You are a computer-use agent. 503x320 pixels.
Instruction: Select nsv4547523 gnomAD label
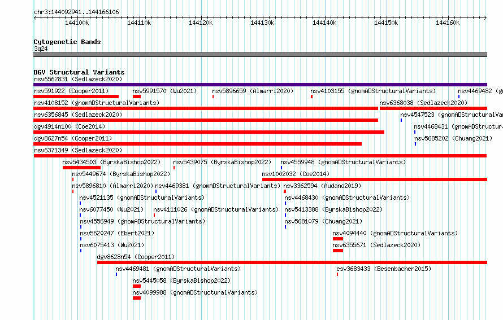(452, 115)
